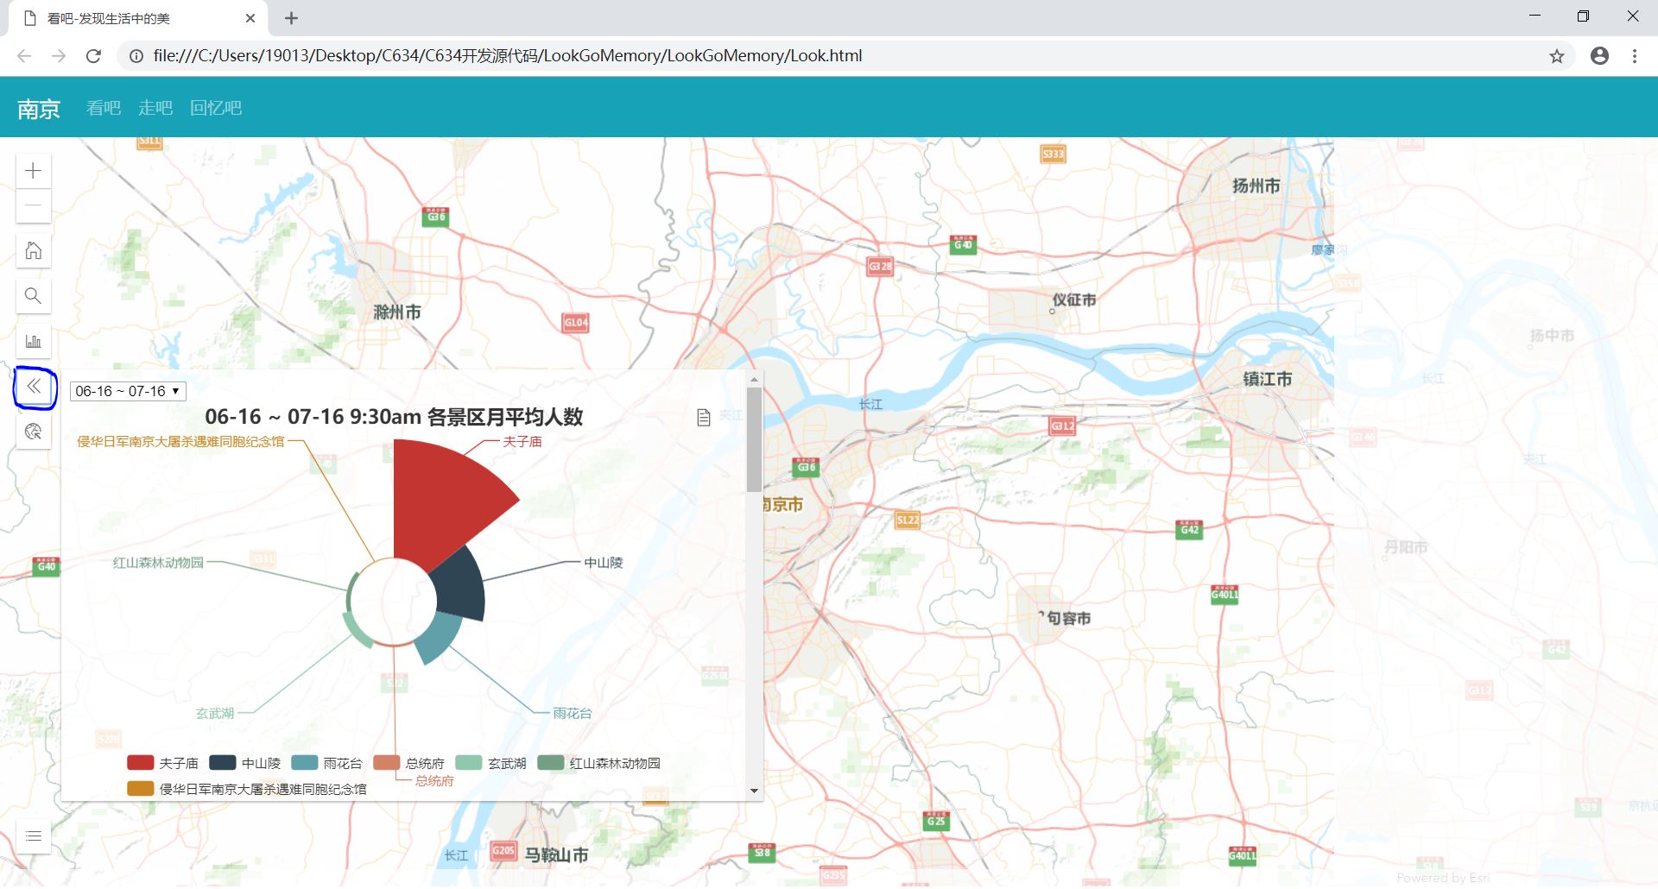Screen dimensions: 1658x889
Task: Open the 回忆吧 menu item
Action: pyautogui.click(x=216, y=108)
